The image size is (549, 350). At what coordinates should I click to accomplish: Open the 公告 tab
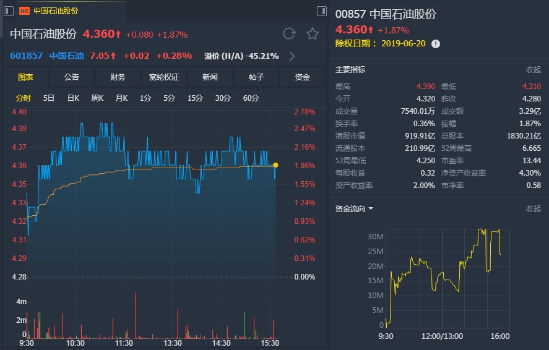[x=71, y=77]
